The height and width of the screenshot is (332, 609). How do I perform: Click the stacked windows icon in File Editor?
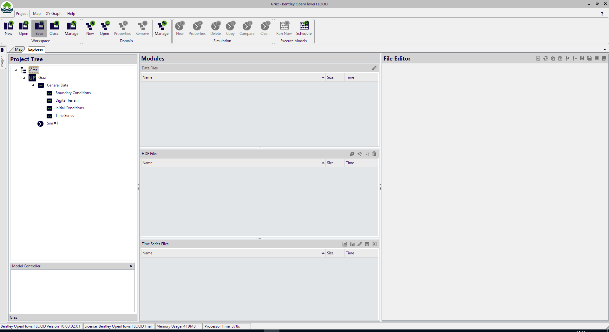(x=604, y=58)
